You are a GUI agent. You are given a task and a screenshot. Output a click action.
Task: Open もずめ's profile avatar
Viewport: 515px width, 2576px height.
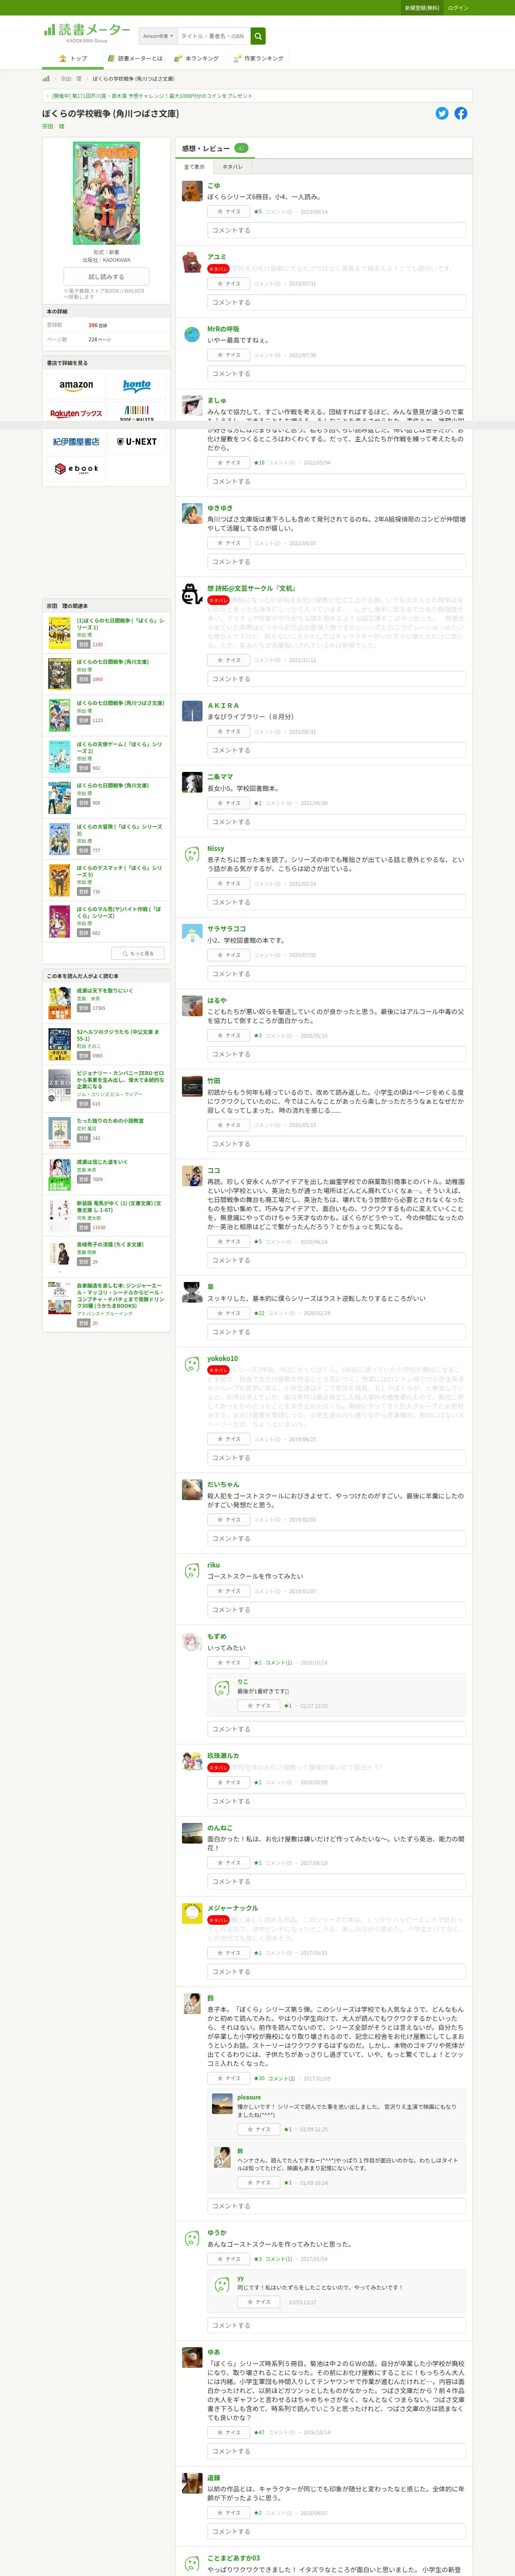[x=192, y=1642]
